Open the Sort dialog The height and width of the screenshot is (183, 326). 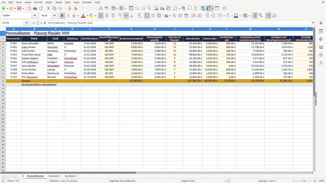click(131, 8)
